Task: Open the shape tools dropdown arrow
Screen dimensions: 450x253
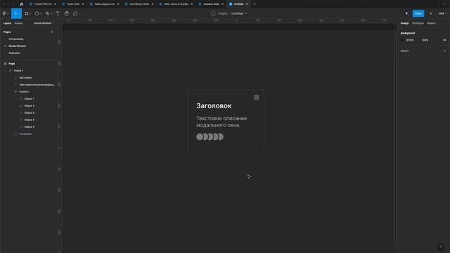Action: tap(41, 13)
